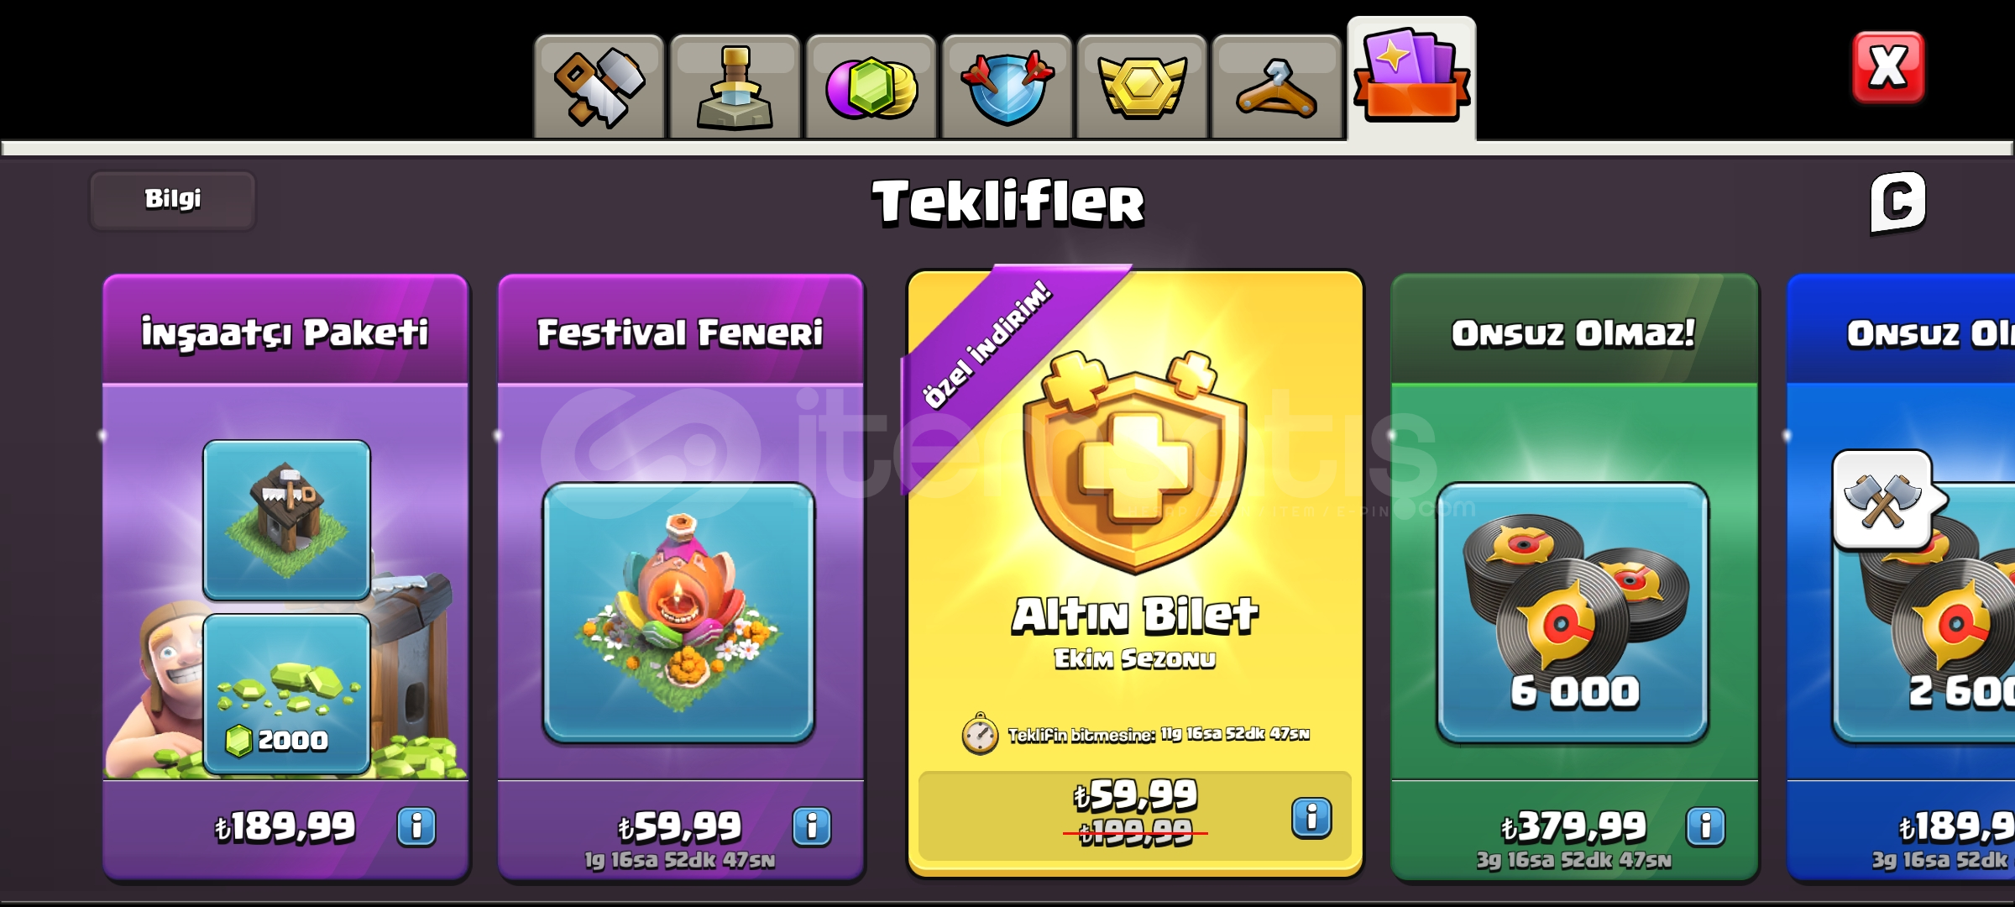Tap the Festival Feneri lantern image
The height and width of the screenshot is (907, 2015).
[679, 613]
